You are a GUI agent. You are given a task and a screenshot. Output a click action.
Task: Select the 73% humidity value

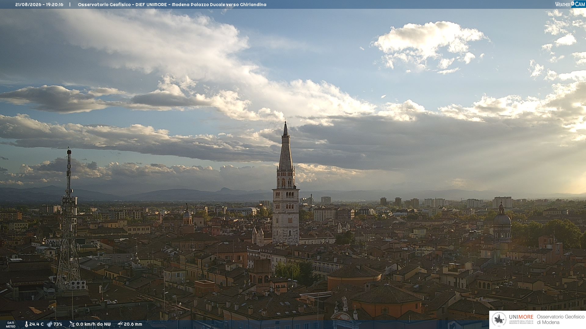[58, 324]
